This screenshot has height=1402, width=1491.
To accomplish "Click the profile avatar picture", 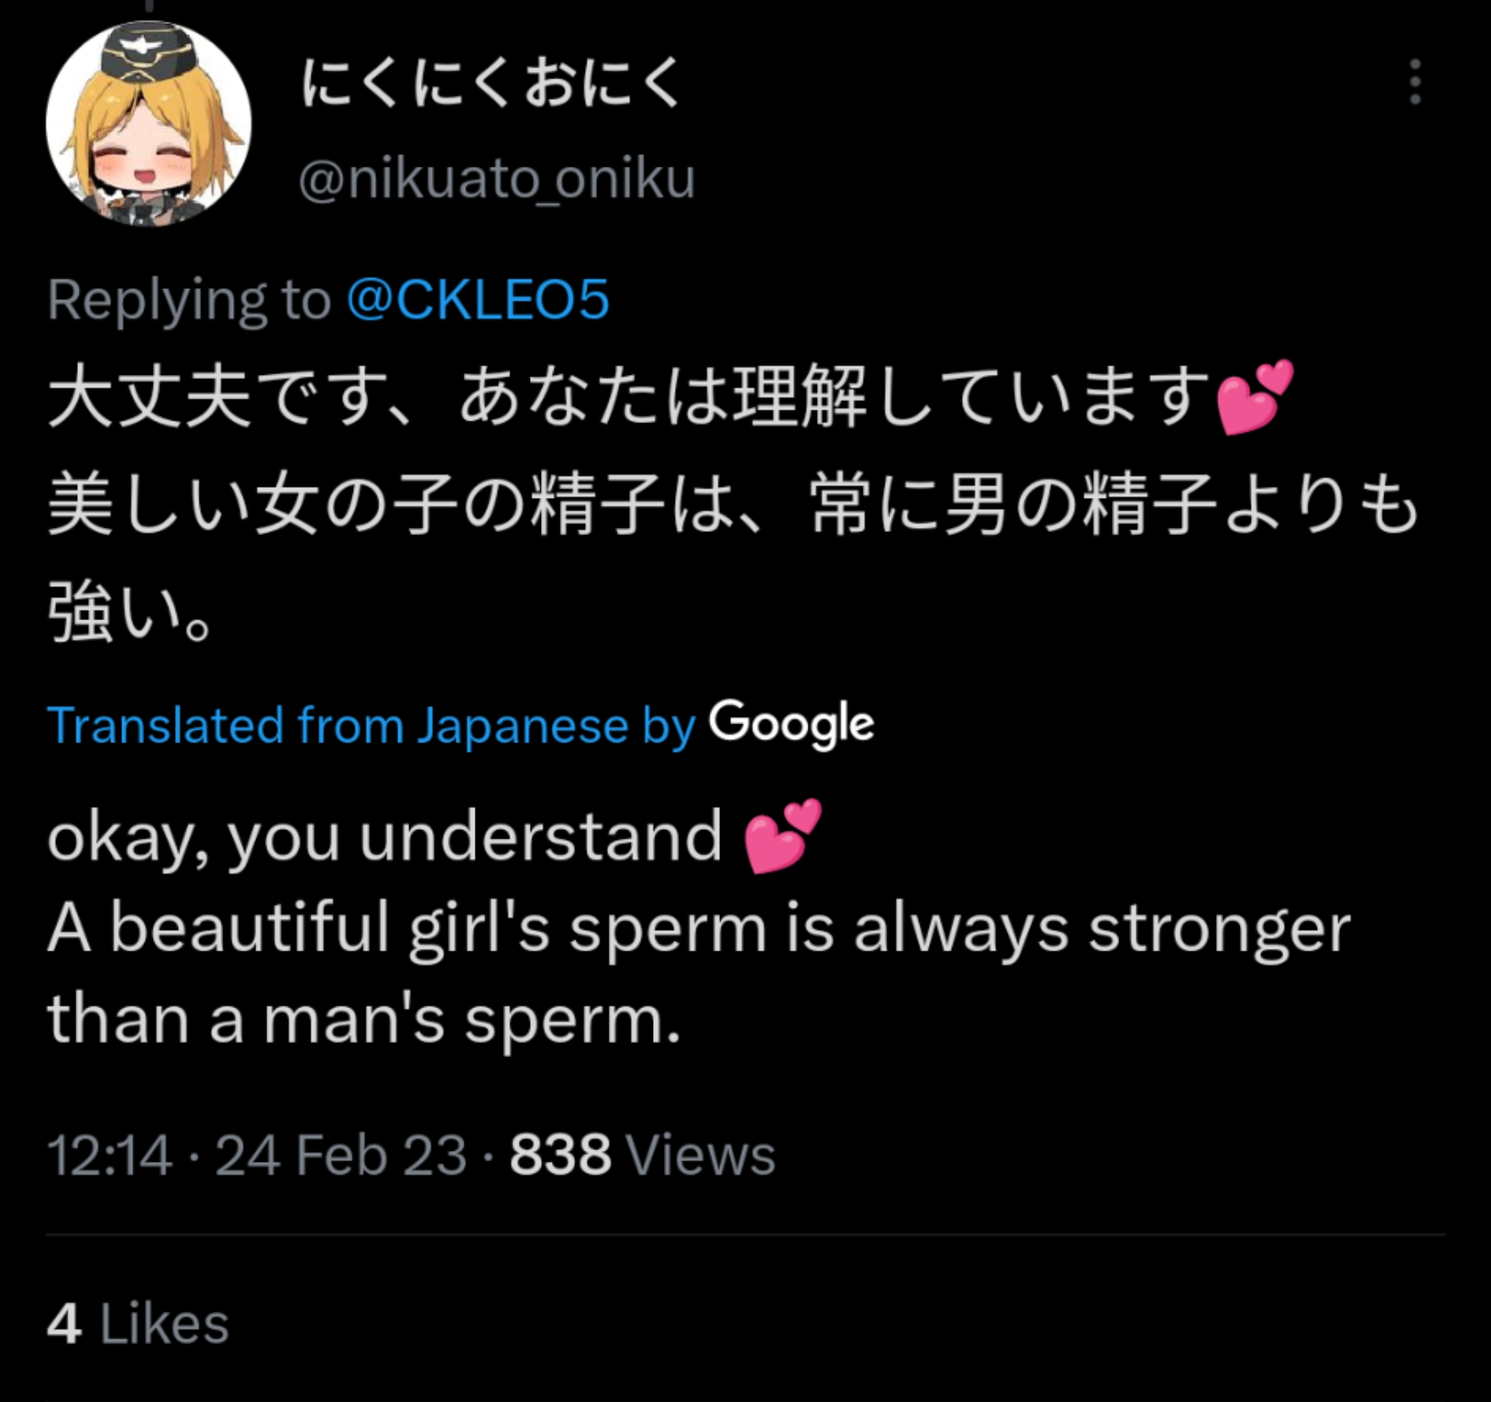I will pyautogui.click(x=149, y=124).
